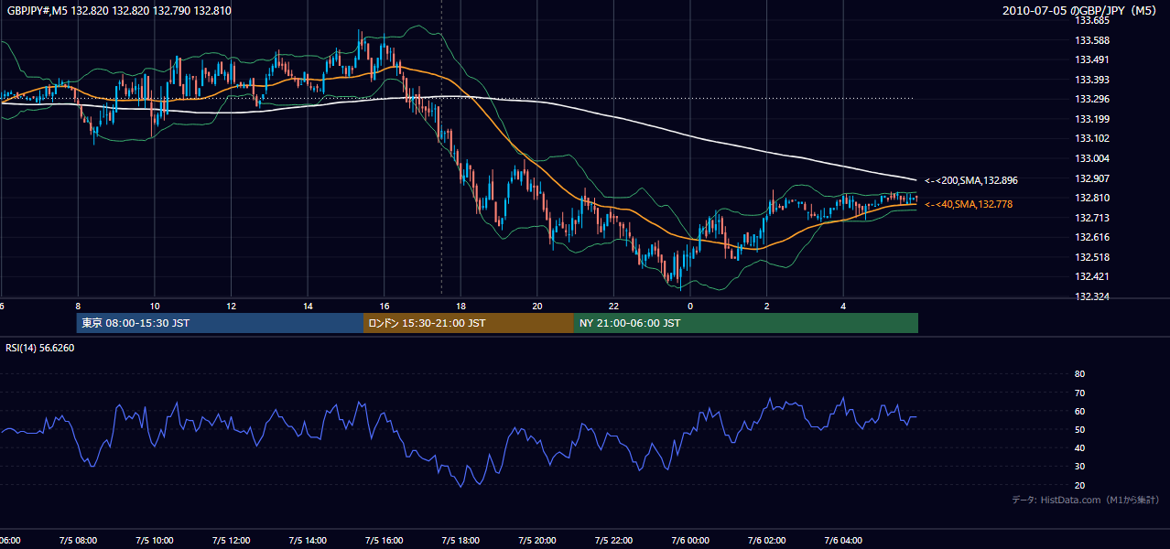Click price axis value 132.810
Screen dimensions: 1170x549
click(1092, 198)
